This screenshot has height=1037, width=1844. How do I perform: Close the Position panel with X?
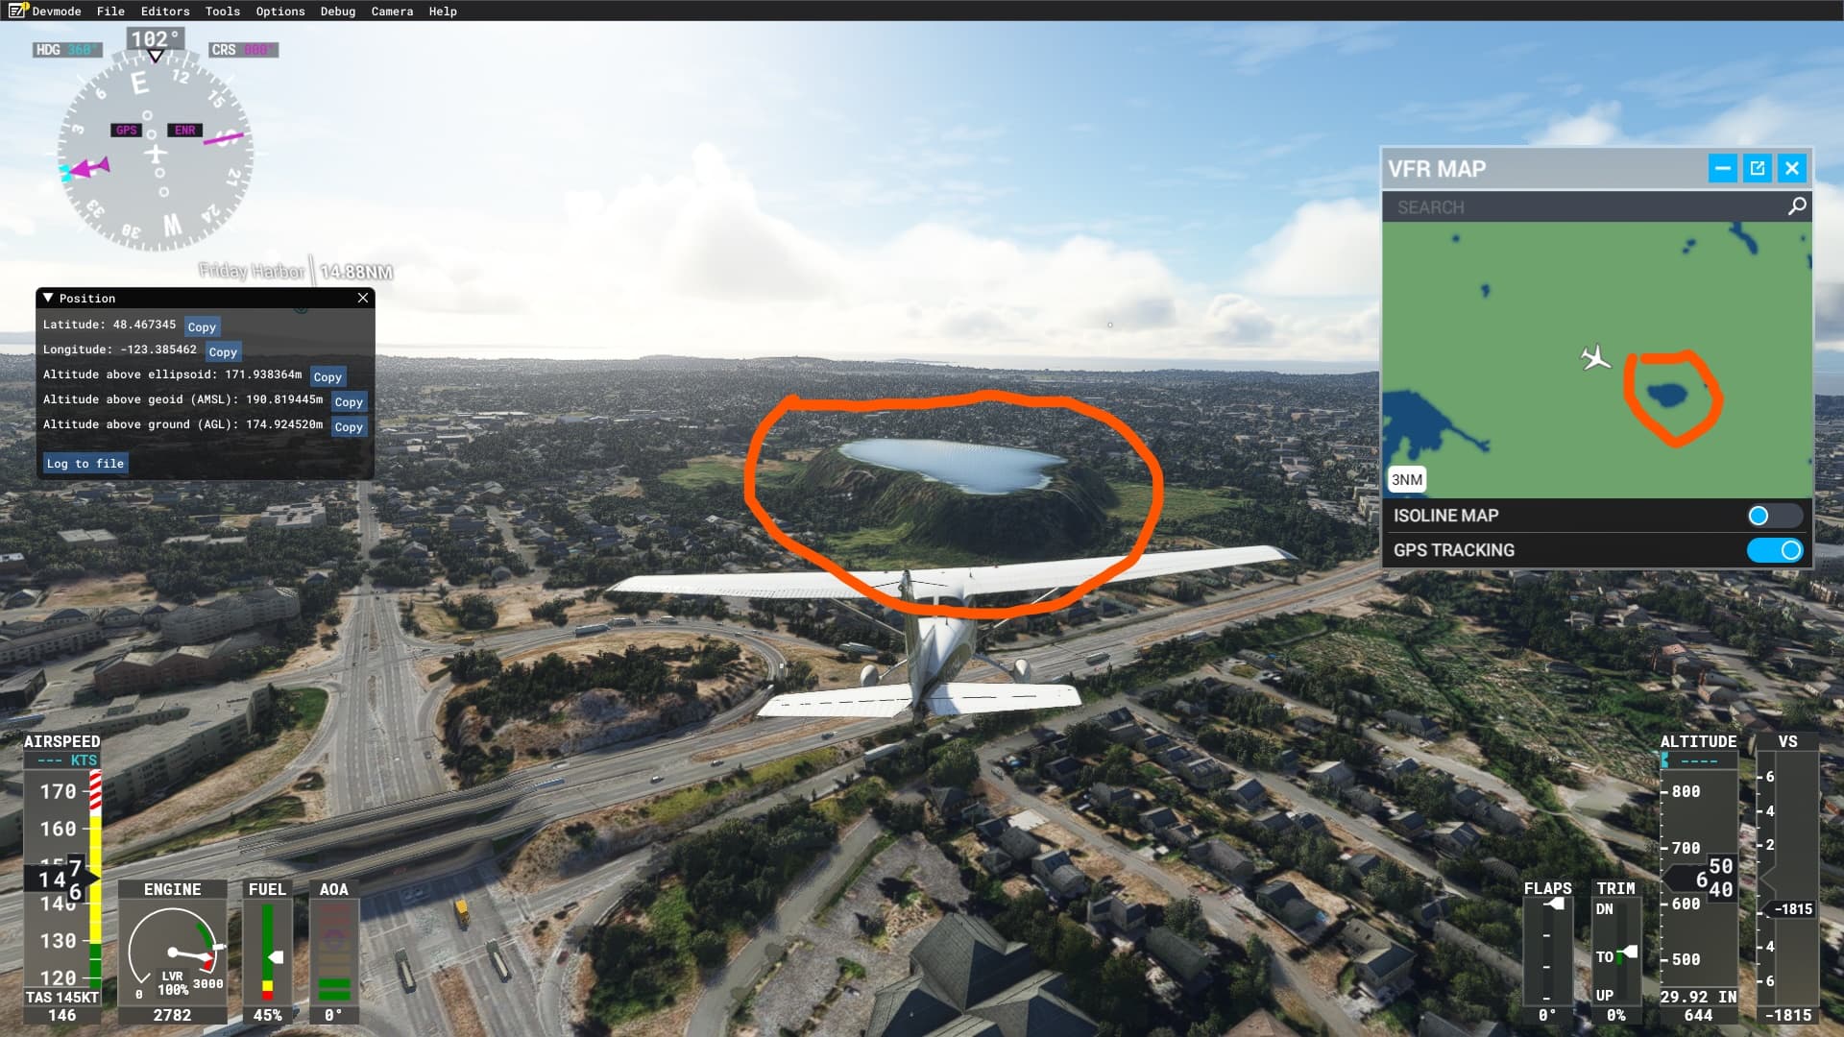click(x=363, y=298)
